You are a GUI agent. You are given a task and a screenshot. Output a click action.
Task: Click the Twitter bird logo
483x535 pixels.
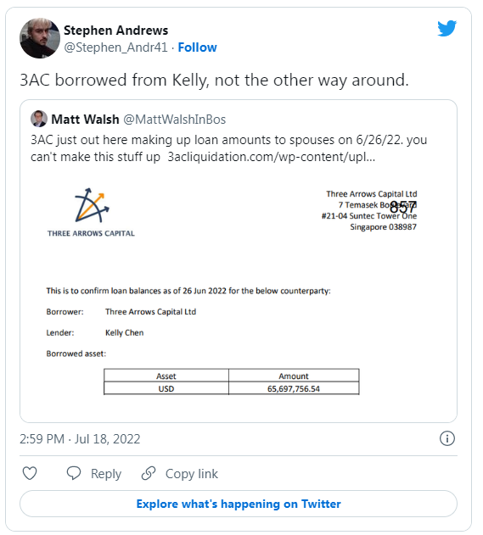[446, 28]
